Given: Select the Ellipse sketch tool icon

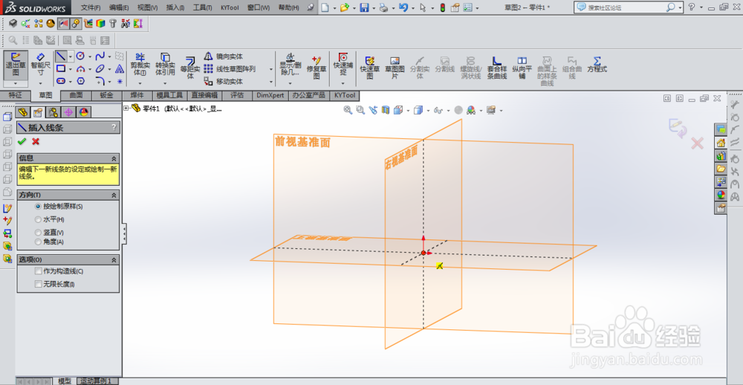Looking at the screenshot, I should (x=100, y=68).
